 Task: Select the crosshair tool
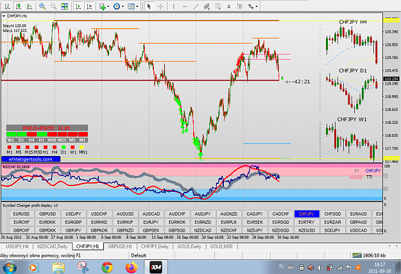coord(160,6)
